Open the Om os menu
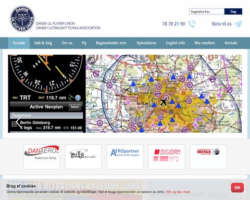This screenshot has height=200, width=250. coord(67,43)
